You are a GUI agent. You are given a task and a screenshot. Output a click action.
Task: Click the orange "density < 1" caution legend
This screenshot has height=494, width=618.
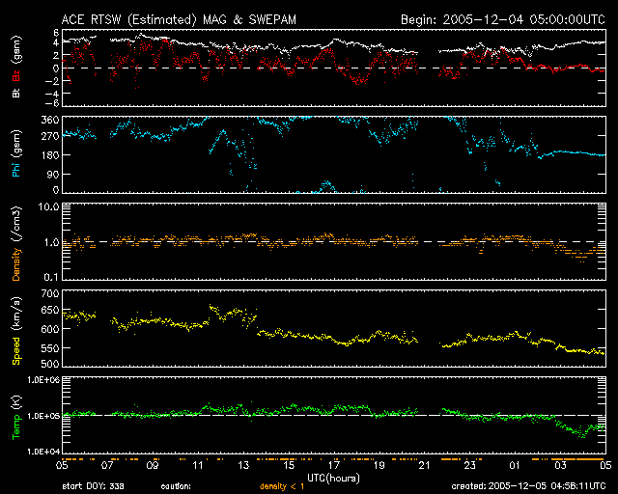(x=282, y=486)
